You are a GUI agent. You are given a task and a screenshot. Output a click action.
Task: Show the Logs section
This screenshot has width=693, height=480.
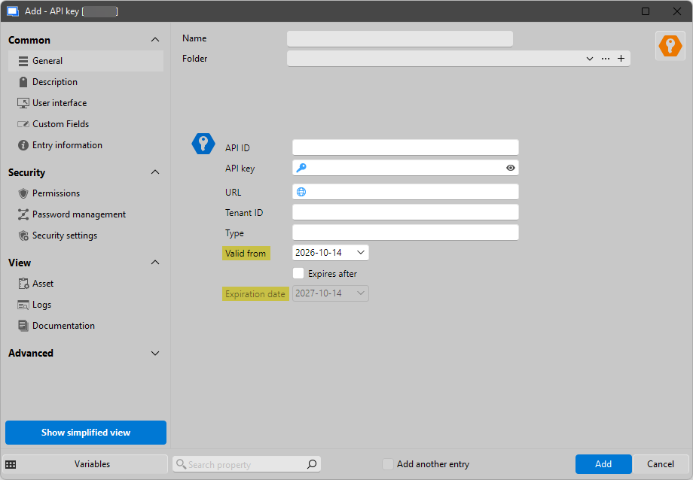[x=86, y=305]
